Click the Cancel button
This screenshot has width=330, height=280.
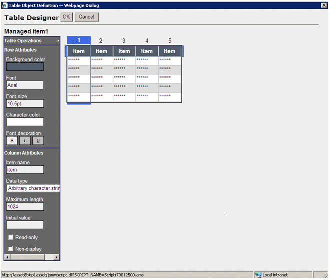pyautogui.click(x=87, y=17)
